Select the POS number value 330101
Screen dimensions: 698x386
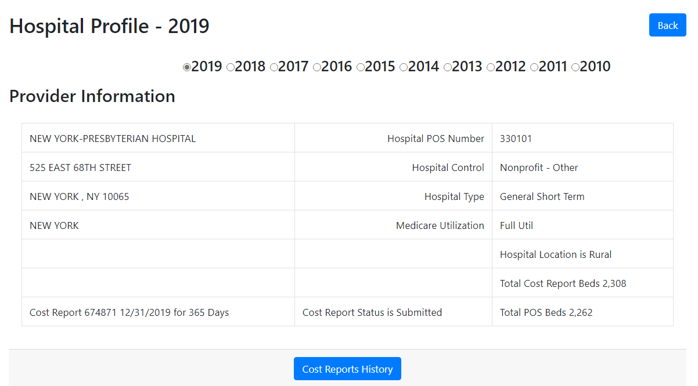[x=516, y=139]
